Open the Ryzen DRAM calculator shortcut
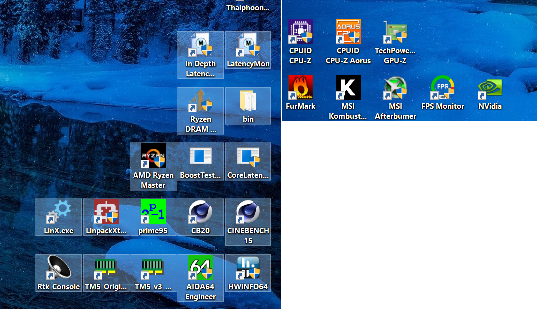Image resolution: width=538 pixels, height=309 pixels. (x=201, y=110)
